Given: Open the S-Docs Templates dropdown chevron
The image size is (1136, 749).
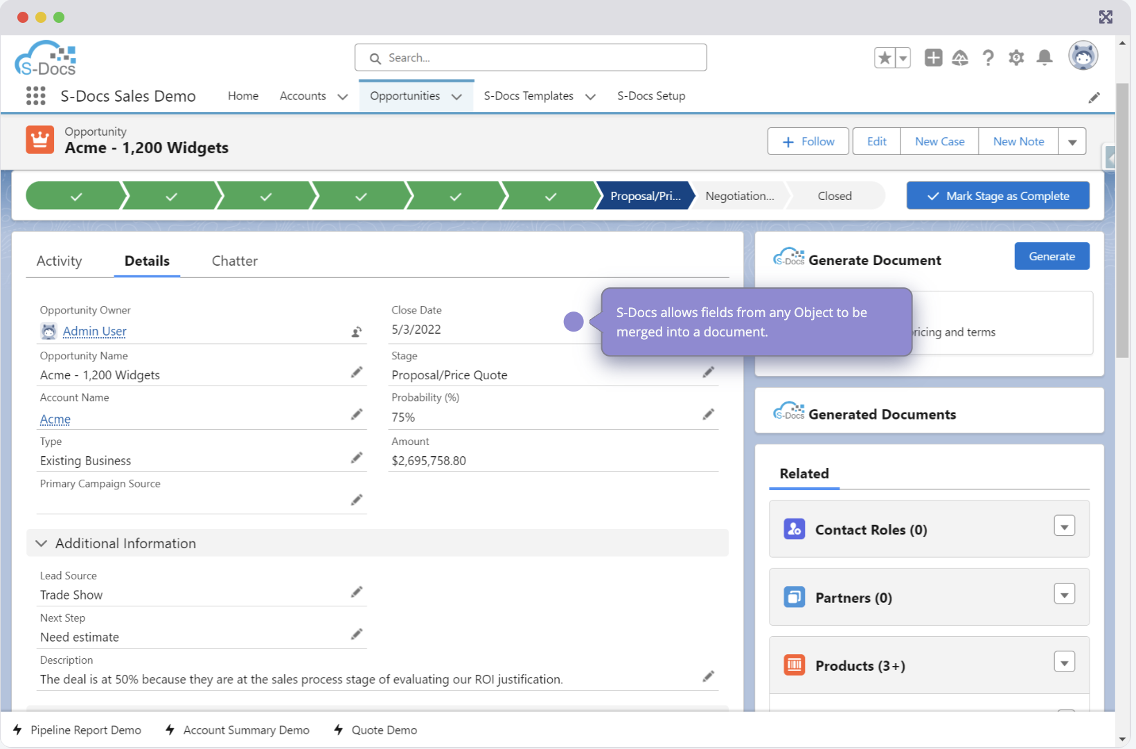Looking at the screenshot, I should point(590,97).
